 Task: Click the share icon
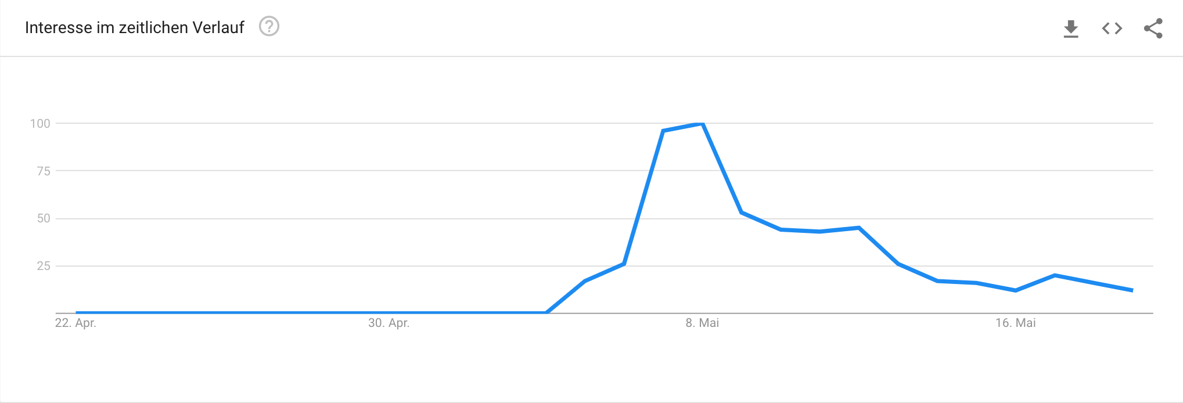(x=1153, y=28)
